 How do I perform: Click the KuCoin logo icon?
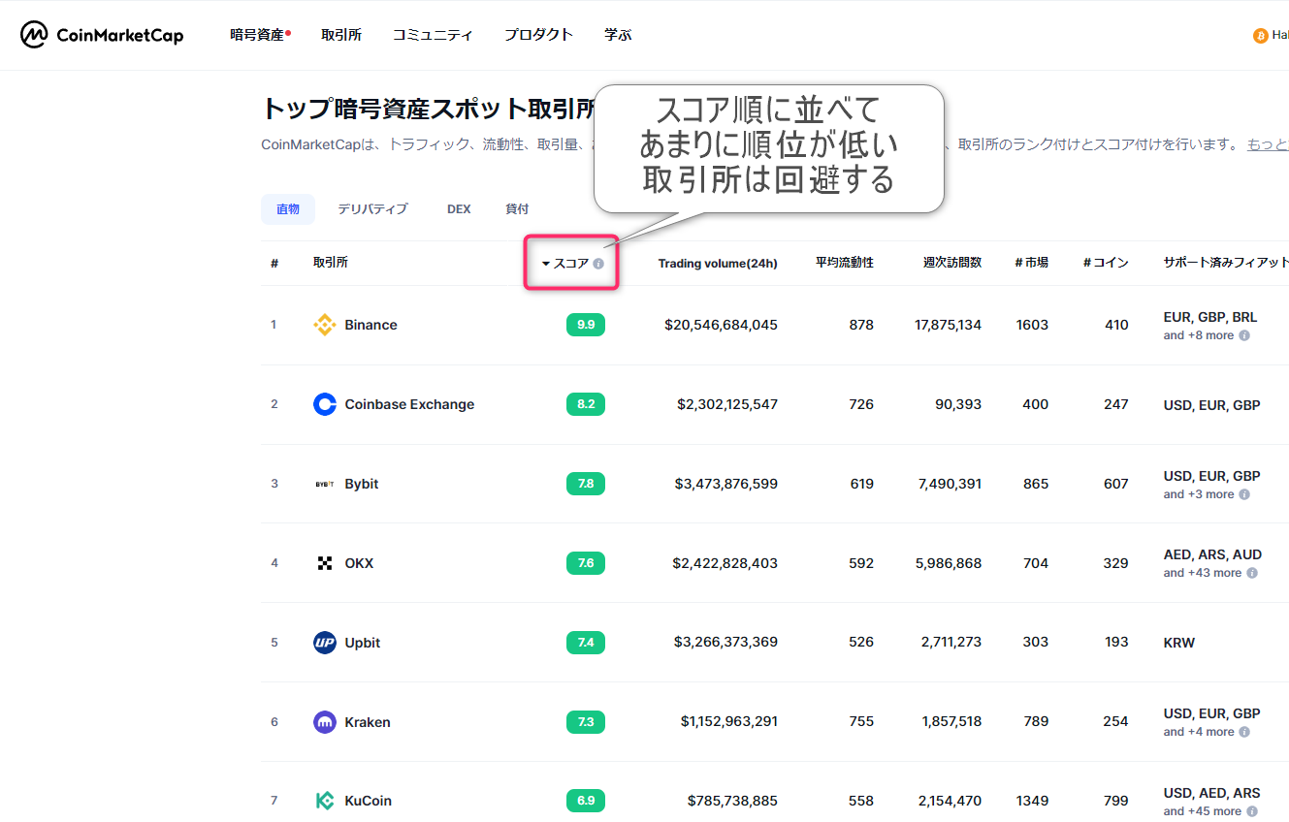pyautogui.click(x=325, y=801)
